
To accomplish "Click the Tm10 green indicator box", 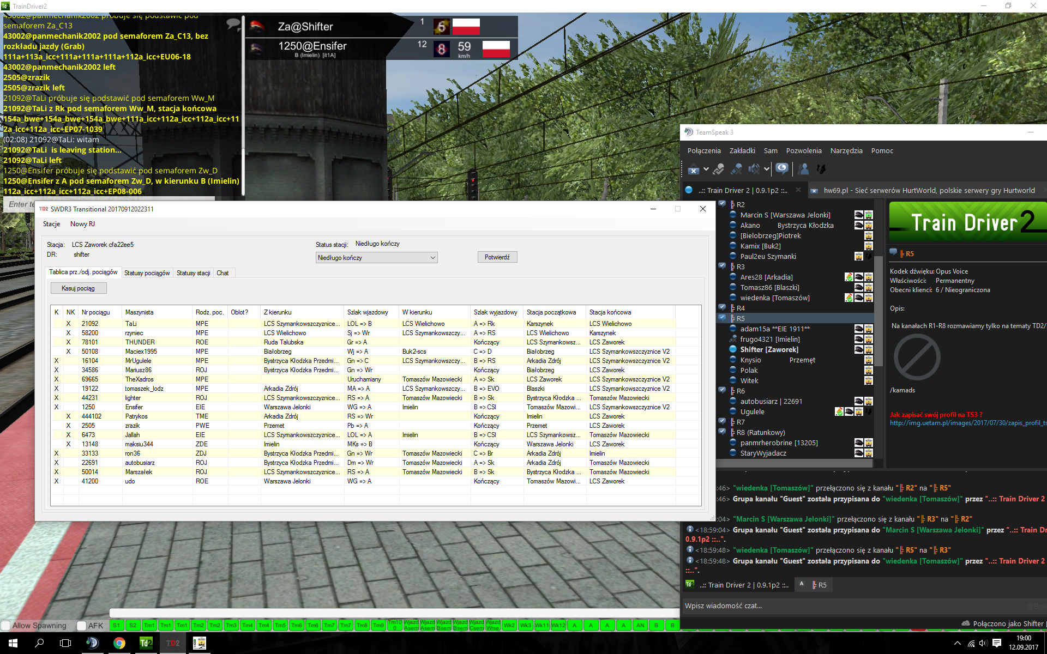I will tap(395, 625).
